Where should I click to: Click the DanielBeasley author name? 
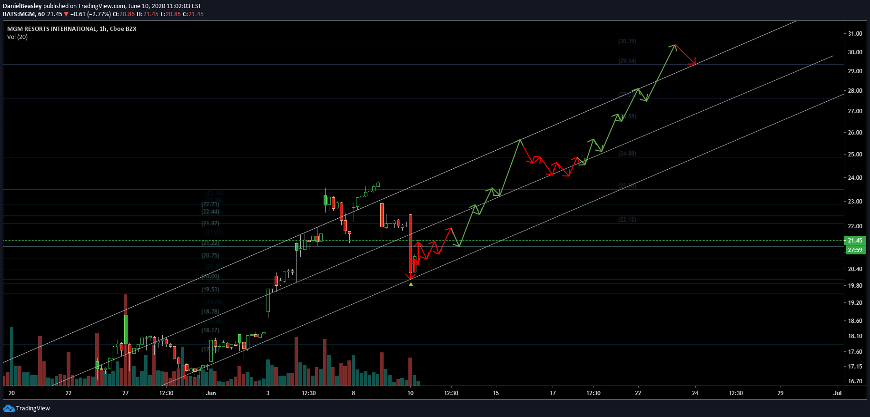[x=22, y=6]
